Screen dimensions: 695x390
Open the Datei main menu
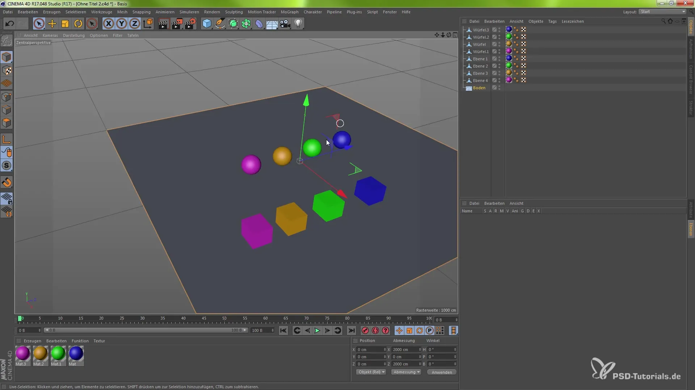pos(8,12)
